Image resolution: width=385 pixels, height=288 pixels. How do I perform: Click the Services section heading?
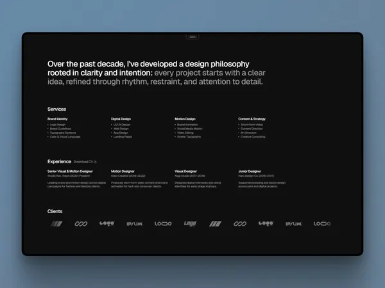(56, 109)
